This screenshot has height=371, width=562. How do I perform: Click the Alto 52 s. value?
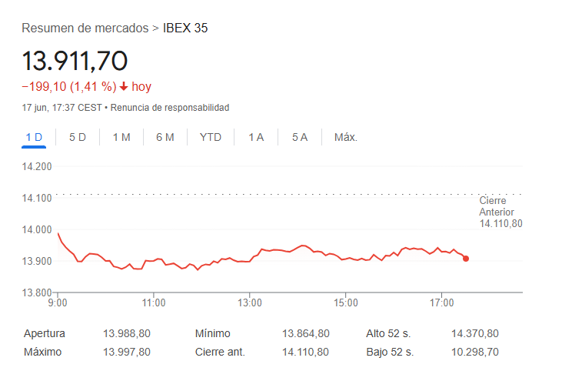[x=475, y=333]
